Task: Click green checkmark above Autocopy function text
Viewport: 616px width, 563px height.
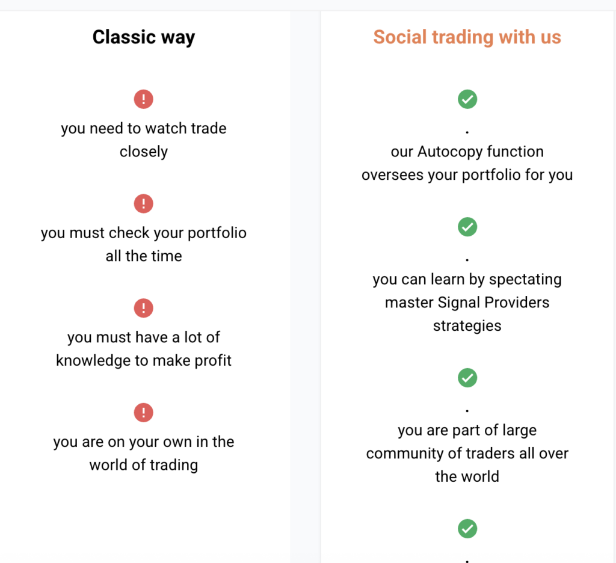Action: (x=467, y=99)
